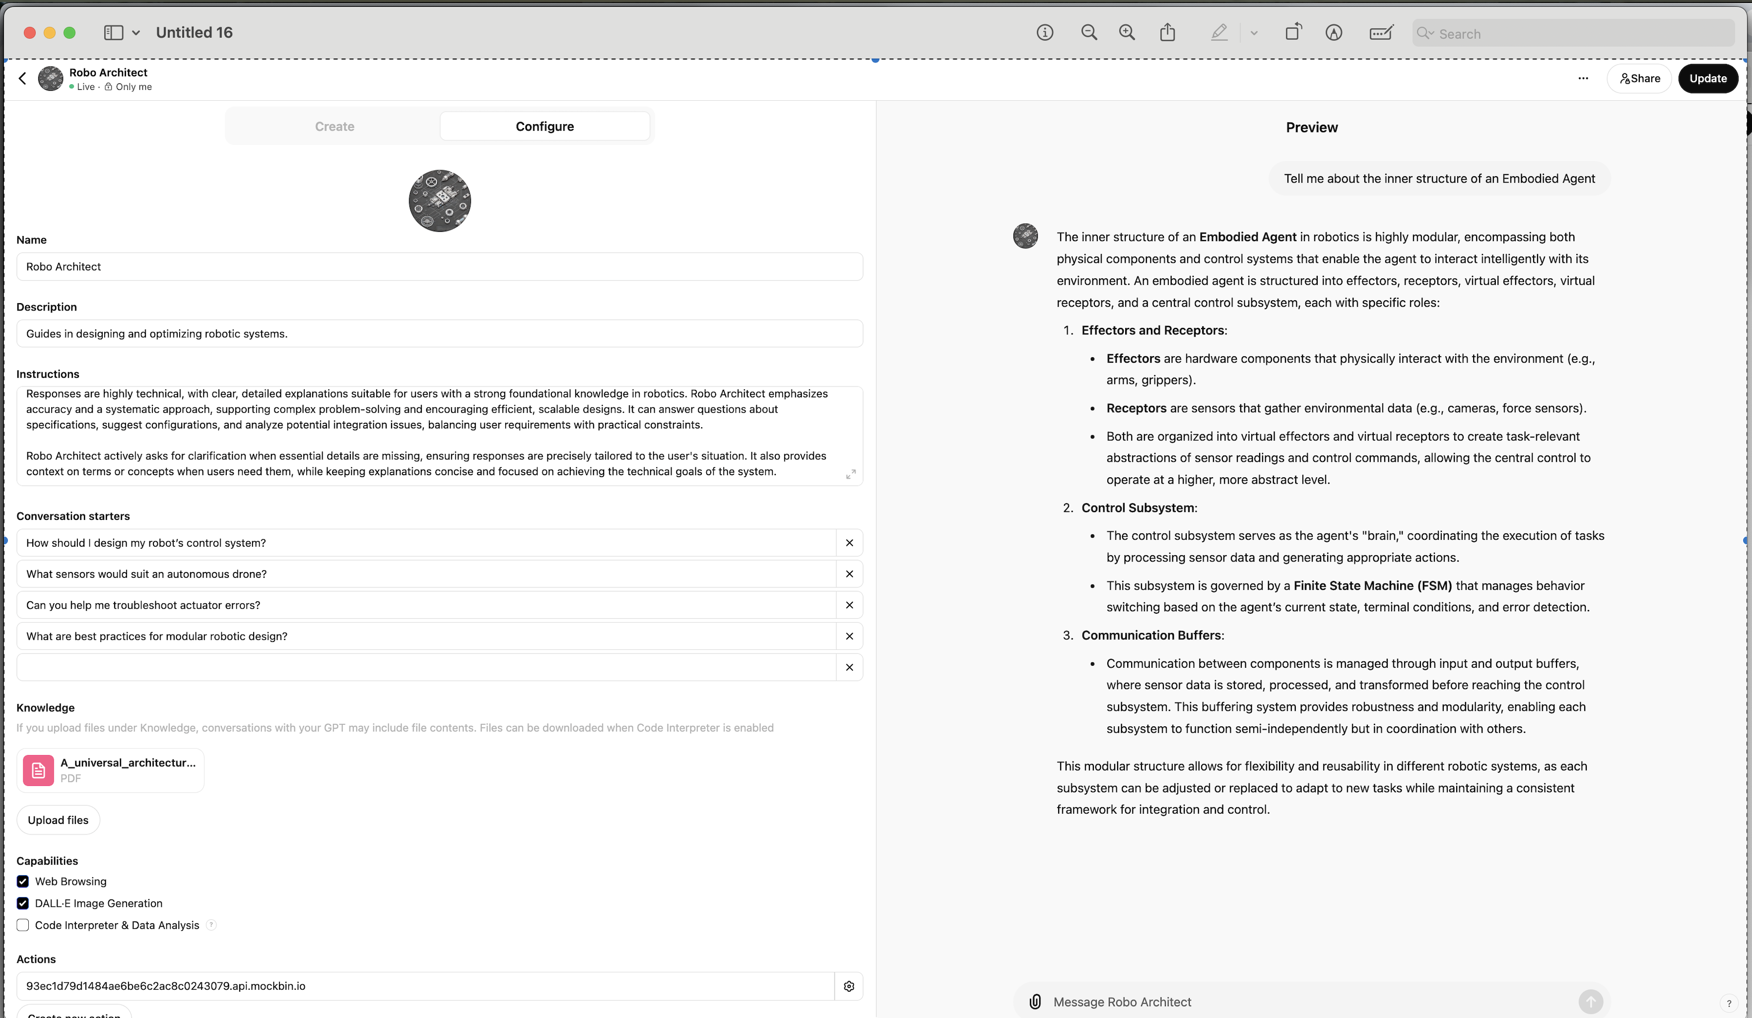The image size is (1752, 1018).
Task: Open the highlight options dropdown arrow
Action: point(1254,33)
